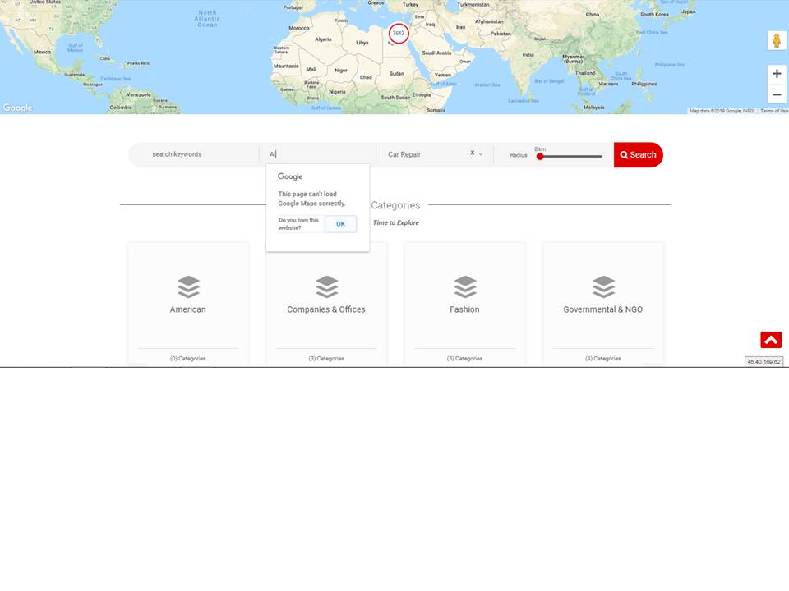Expand the (5) Categories under Fashion

(x=465, y=358)
